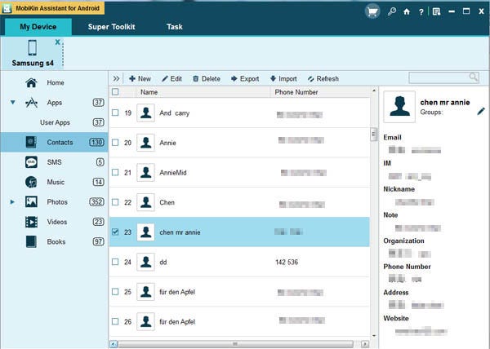Viewport: 490px width, 349px height.
Task: Click the contacts search input field
Action: (x=443, y=77)
